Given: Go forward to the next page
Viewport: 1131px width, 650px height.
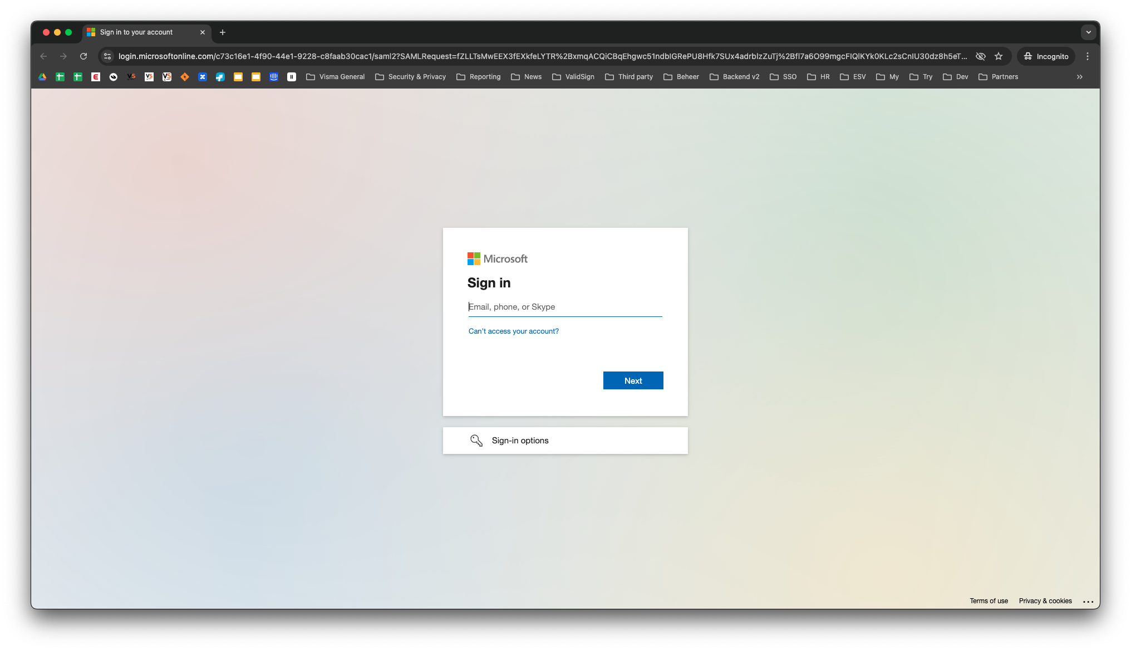Looking at the screenshot, I should 63,56.
